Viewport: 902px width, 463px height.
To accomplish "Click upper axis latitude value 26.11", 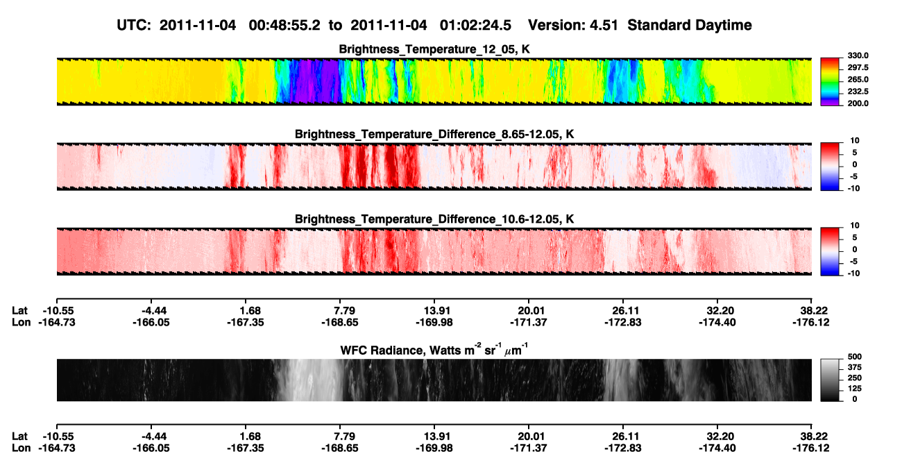I will 624,310.
